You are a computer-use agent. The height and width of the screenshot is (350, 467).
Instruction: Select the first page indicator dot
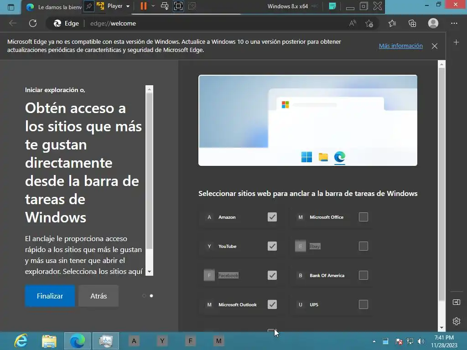point(144,295)
